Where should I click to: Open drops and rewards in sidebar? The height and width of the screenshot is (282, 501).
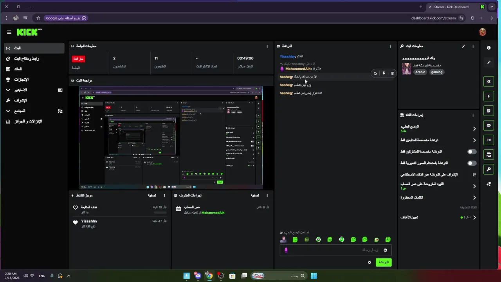[34, 121]
